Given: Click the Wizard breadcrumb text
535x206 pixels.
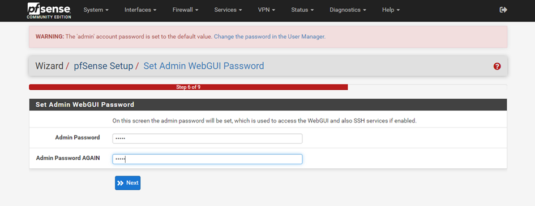Looking at the screenshot, I should pyautogui.click(x=49, y=65).
